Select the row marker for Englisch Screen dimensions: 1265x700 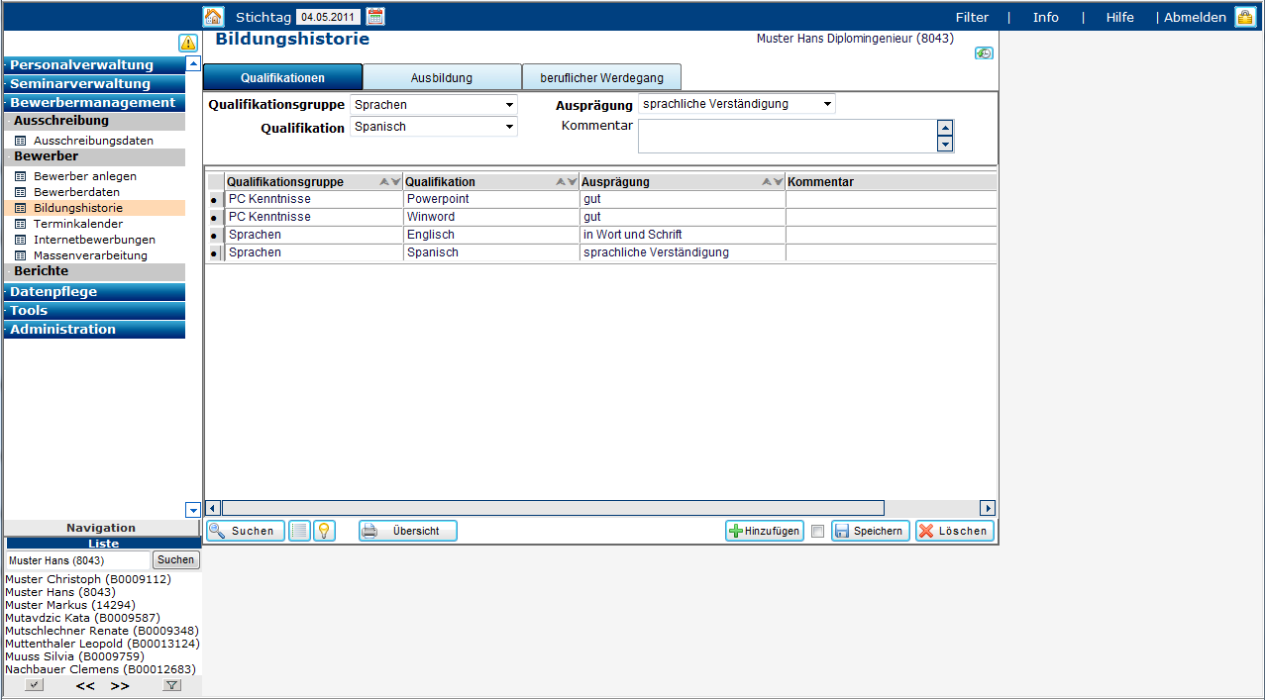[x=215, y=236]
